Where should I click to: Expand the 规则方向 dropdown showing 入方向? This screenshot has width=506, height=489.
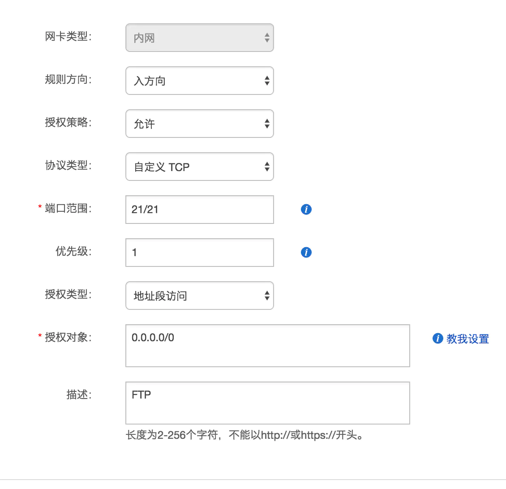coord(199,81)
